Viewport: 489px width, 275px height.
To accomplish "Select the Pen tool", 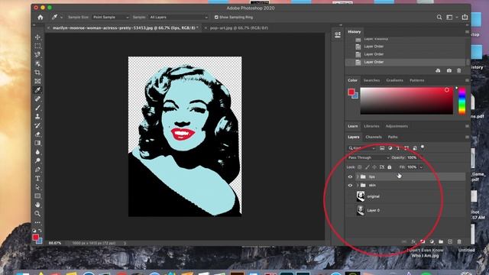I will pyautogui.click(x=37, y=170).
